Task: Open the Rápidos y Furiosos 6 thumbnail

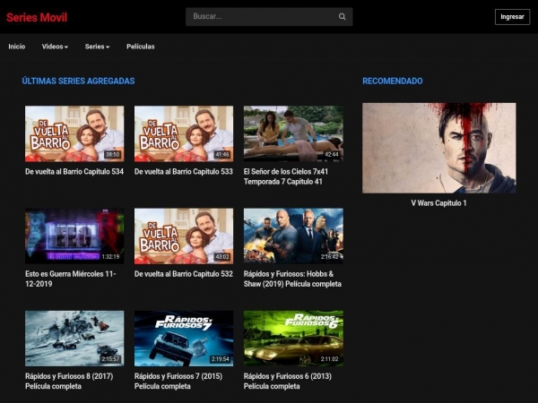Action: [x=293, y=339]
